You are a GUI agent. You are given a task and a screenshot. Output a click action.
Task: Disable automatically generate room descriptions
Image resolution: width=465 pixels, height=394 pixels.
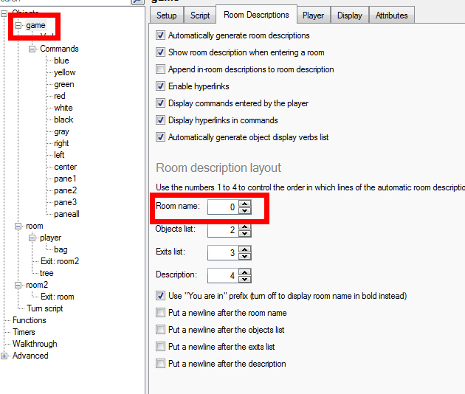[161, 35]
